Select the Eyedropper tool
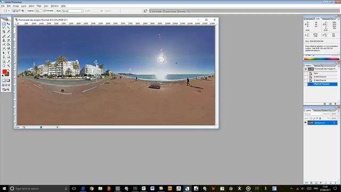The height and width of the screenshot is (192, 341). 9,62
